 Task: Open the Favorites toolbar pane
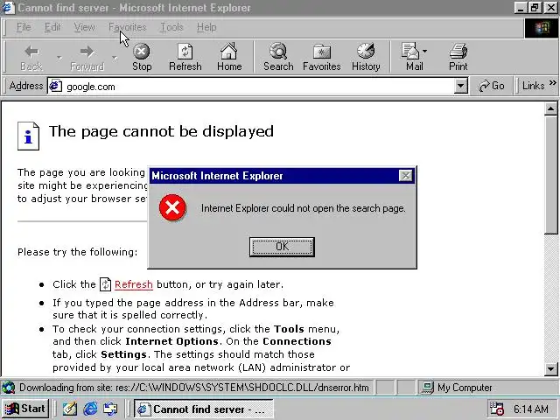pos(321,58)
